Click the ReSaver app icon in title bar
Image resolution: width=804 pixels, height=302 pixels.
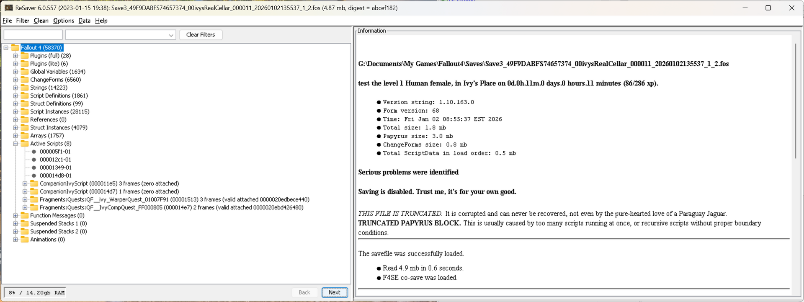[8, 8]
